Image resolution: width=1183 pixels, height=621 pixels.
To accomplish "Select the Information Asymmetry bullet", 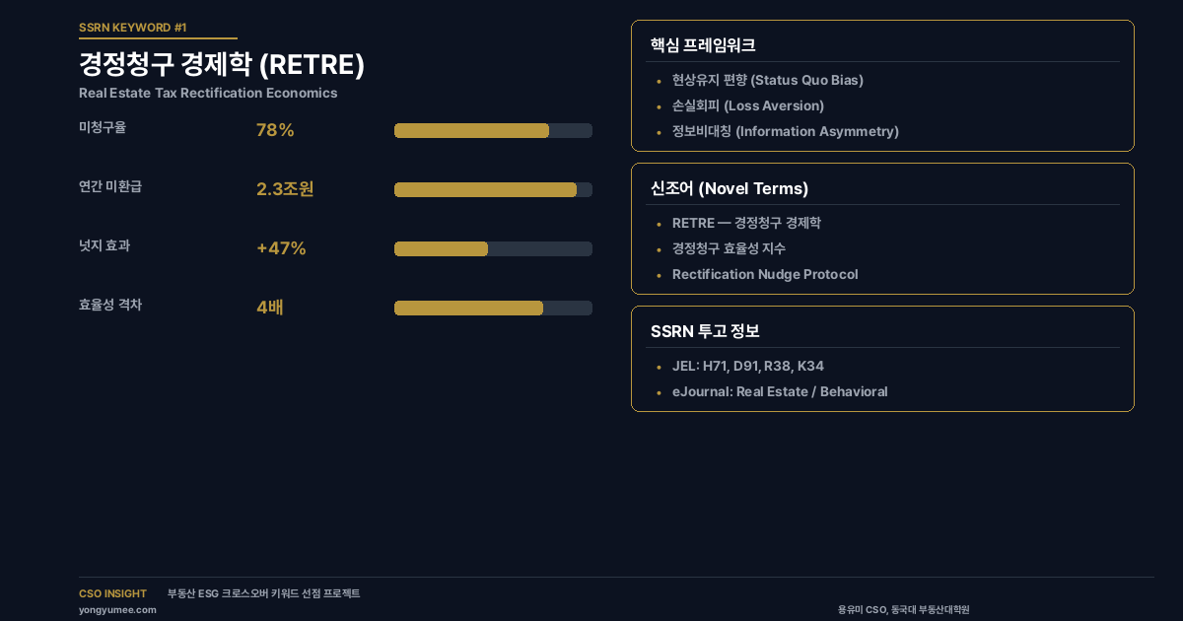I will point(785,131).
